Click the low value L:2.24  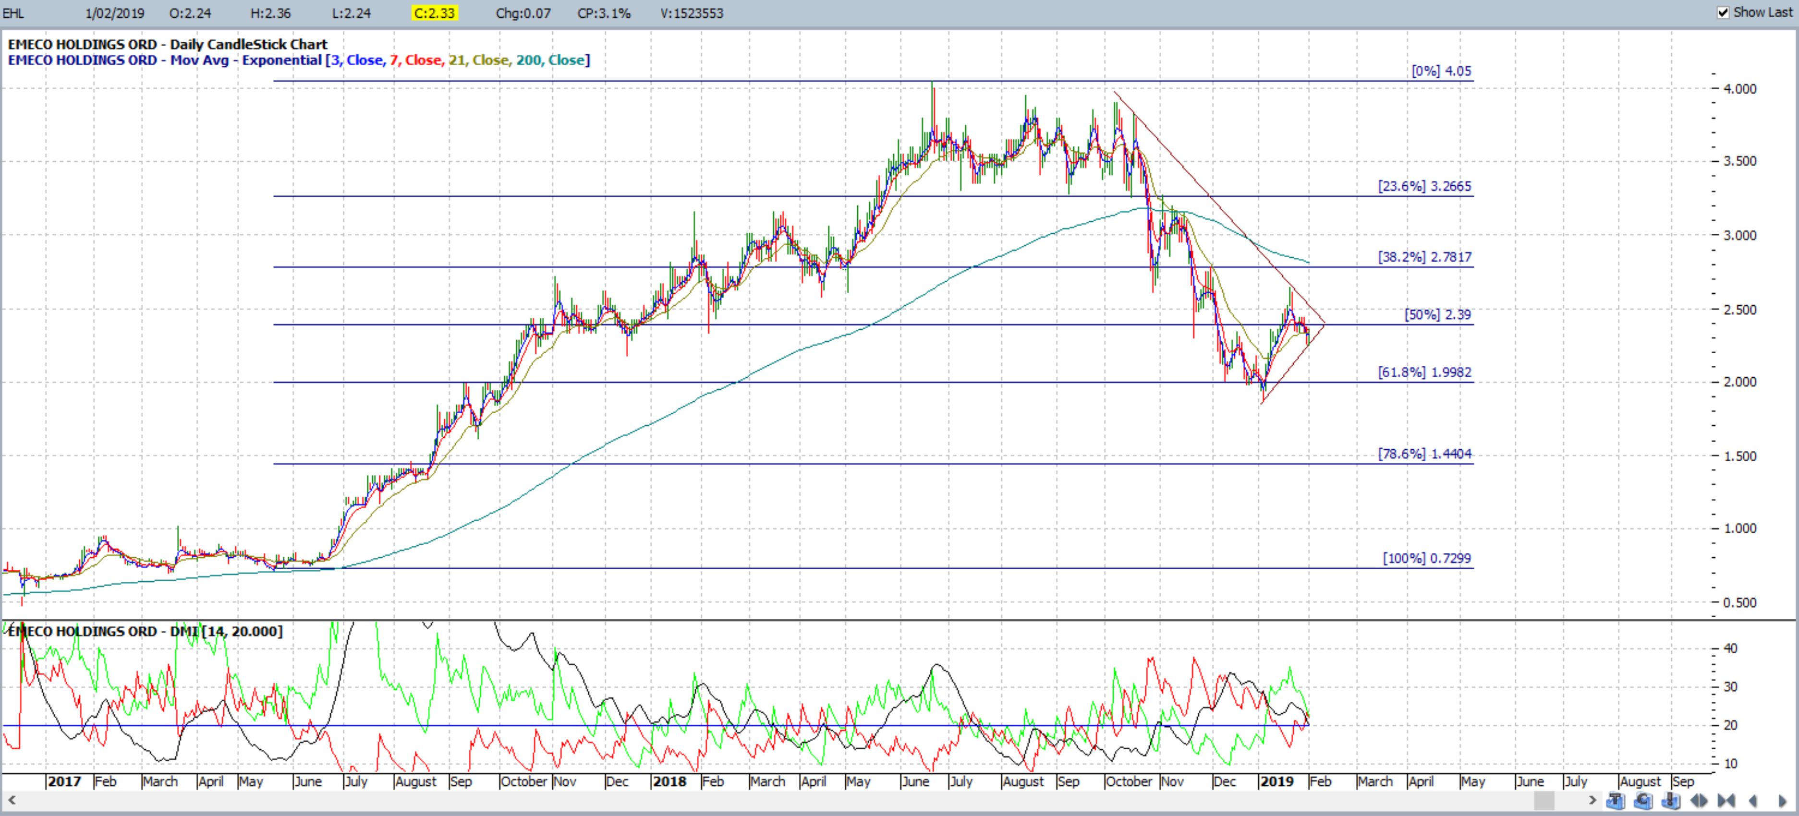click(351, 13)
